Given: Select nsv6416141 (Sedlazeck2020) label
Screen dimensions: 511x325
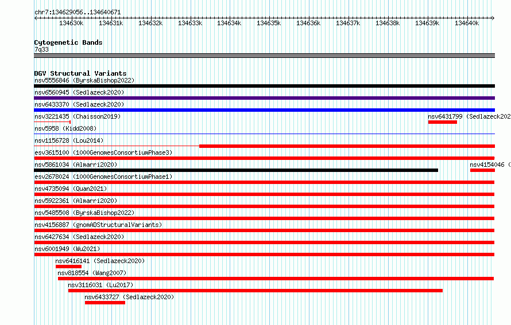Looking at the screenshot, I should 100,261.
